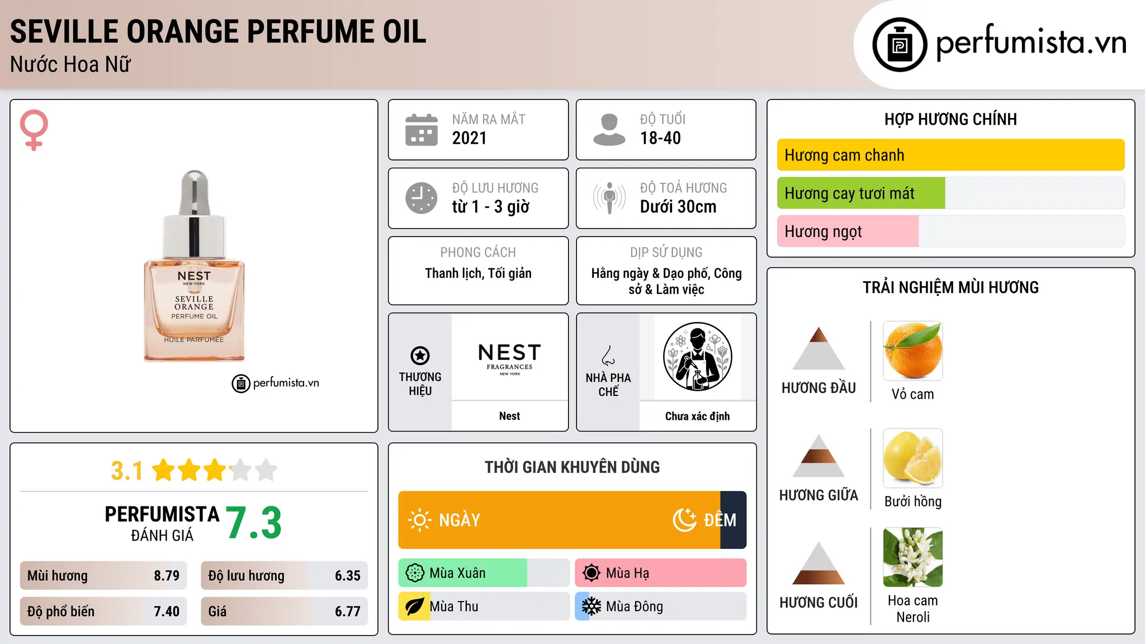
Task: Click the occasion text Hằng ngày & Dạo phố
Action: pos(651,273)
